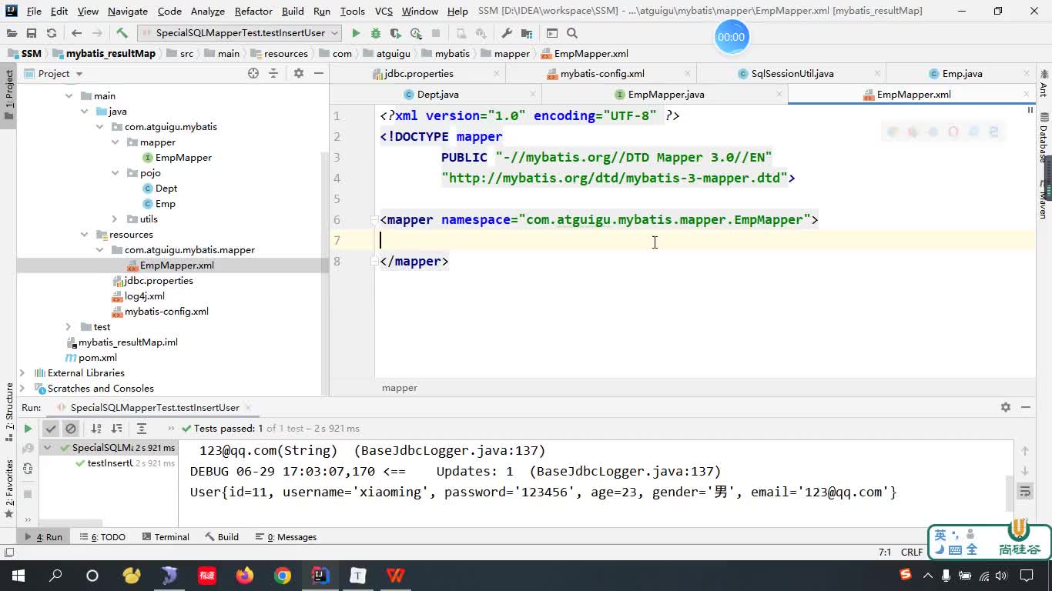The image size is (1052, 591).
Task: Open the 6: TODO tool window
Action: [102, 537]
